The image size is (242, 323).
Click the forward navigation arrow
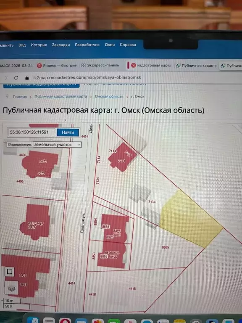(6, 78)
